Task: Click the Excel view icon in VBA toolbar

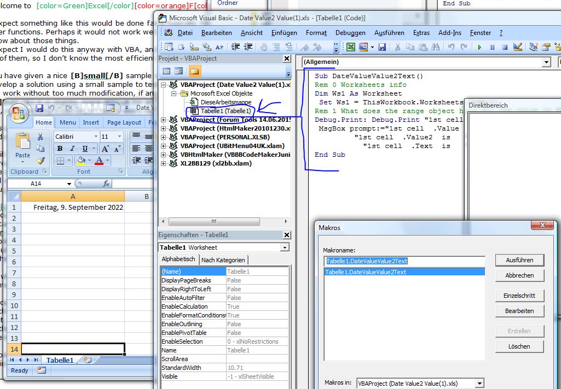Action: [351, 48]
